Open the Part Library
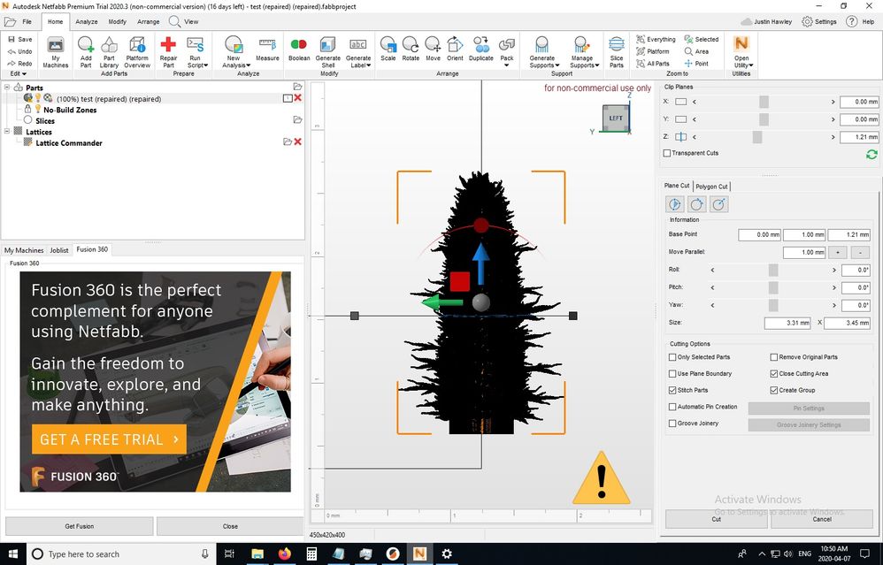This screenshot has width=883, height=565. tap(109, 52)
